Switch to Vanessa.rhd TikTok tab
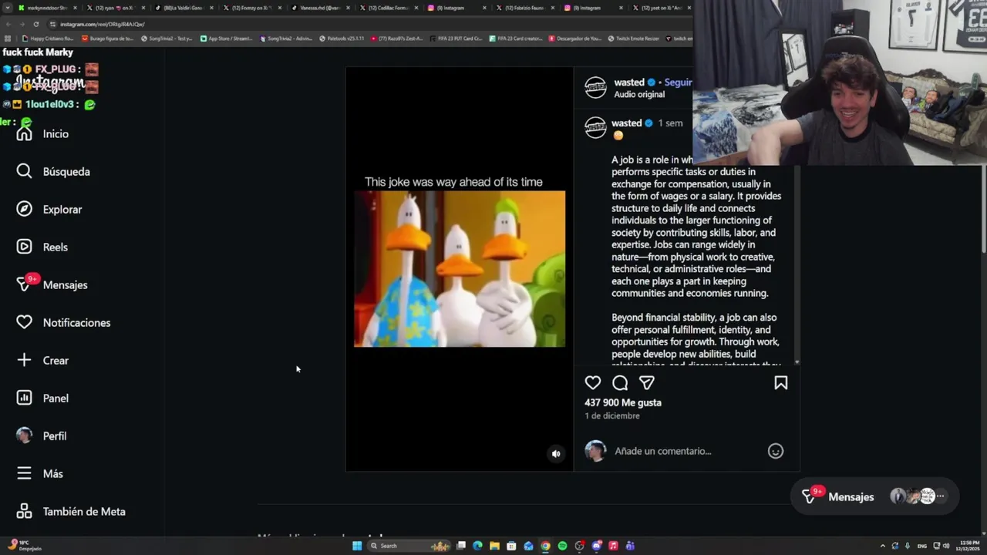The image size is (987, 555). [319, 8]
